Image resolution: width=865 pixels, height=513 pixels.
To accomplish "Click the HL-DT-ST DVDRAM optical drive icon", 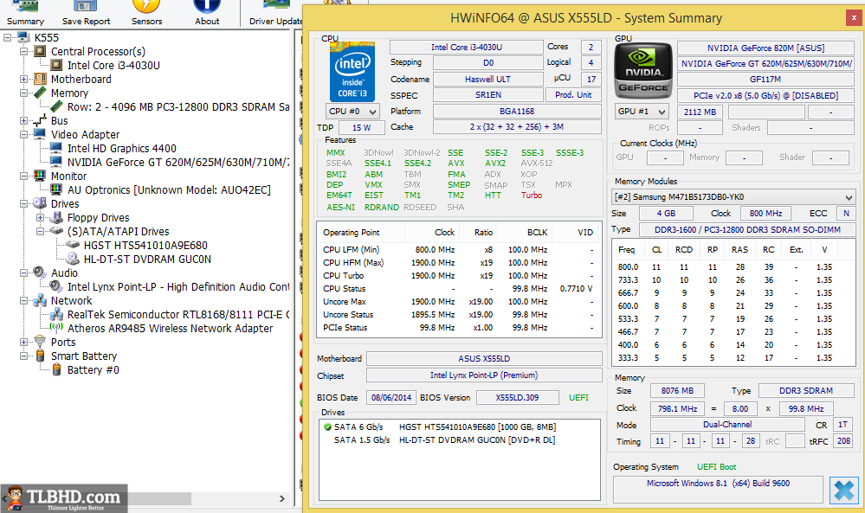I will (73, 259).
